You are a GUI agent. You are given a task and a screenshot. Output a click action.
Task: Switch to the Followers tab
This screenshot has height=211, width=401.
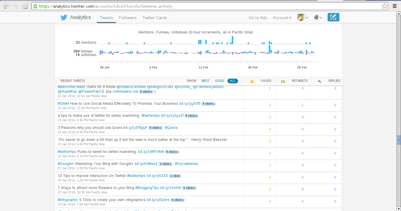click(128, 18)
